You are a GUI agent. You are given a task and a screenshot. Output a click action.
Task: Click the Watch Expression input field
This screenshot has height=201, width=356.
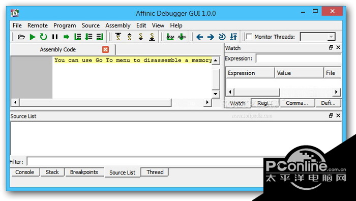click(x=299, y=59)
